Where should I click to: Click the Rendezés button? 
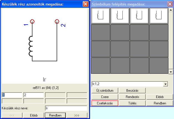click(x=132, y=97)
